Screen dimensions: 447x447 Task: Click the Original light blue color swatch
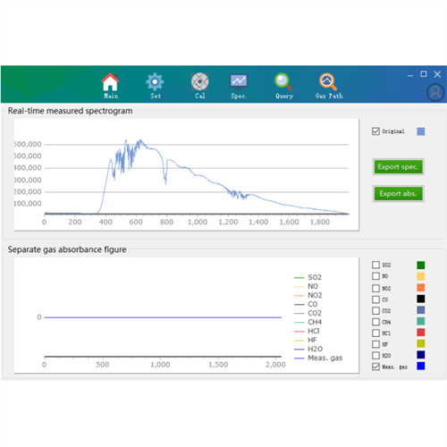tap(421, 131)
